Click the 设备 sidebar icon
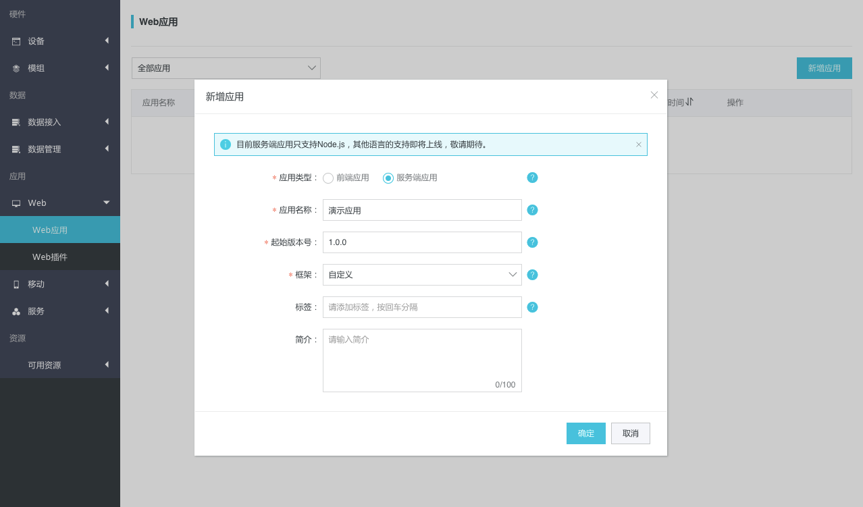 click(x=16, y=41)
